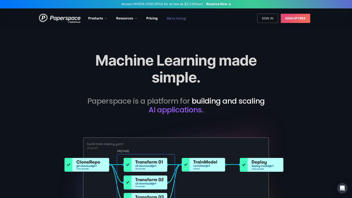Click the Transform 01 checkmark icon
This screenshot has height=198, width=352.
coord(127,165)
